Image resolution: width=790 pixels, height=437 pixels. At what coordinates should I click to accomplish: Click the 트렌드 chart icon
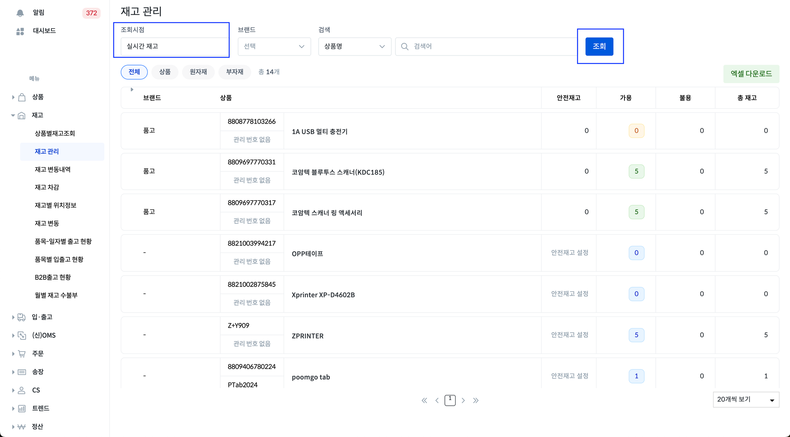[x=22, y=409]
